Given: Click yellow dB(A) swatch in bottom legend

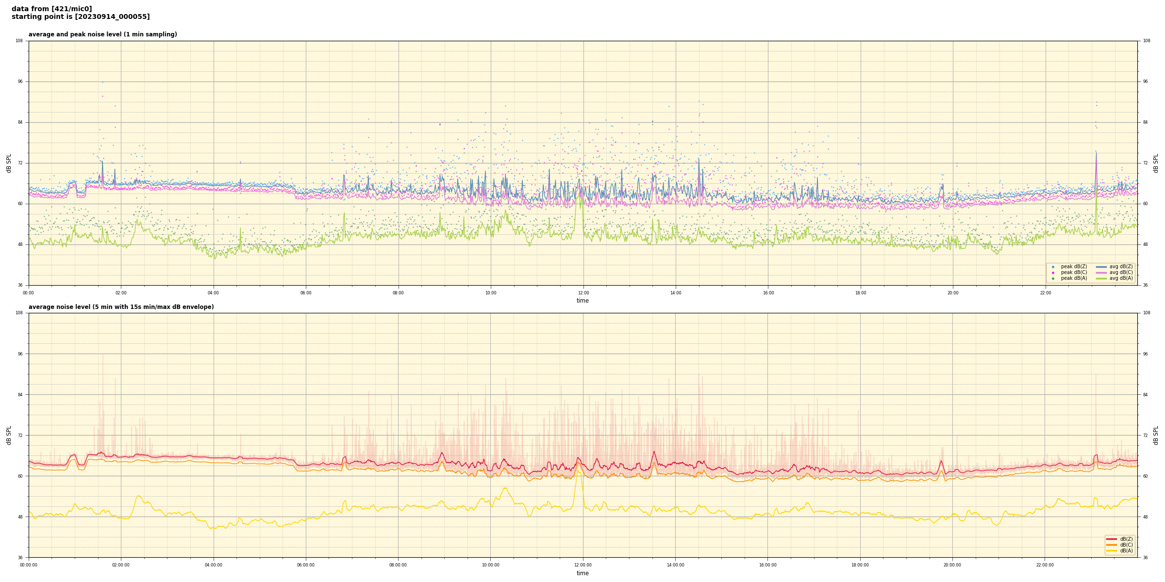Looking at the screenshot, I should 1112,550.
